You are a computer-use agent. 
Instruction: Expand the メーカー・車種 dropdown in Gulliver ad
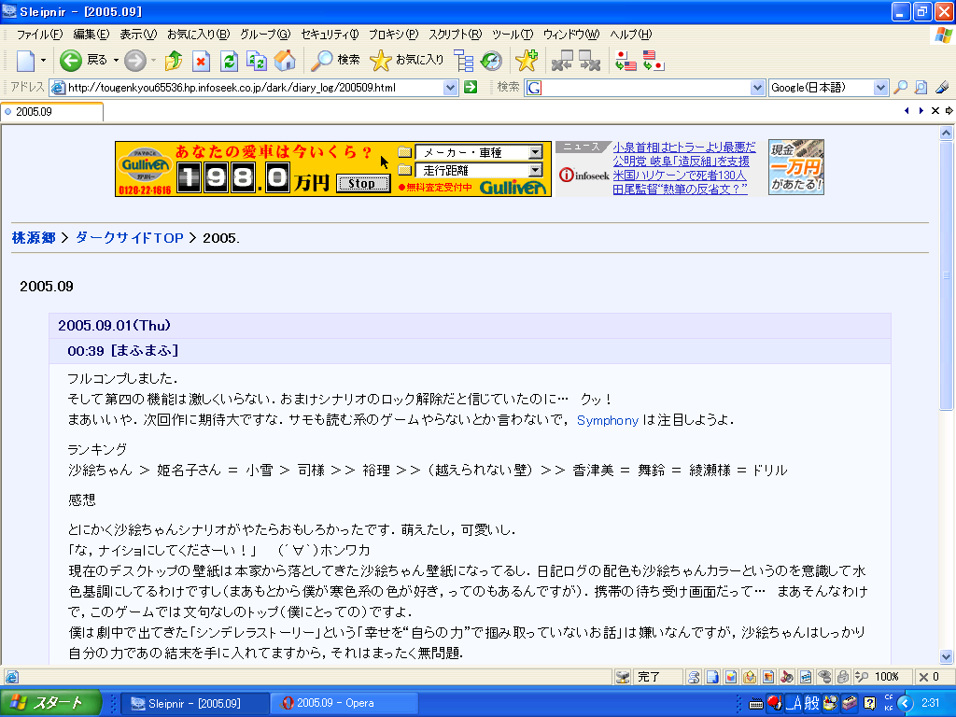coord(535,152)
